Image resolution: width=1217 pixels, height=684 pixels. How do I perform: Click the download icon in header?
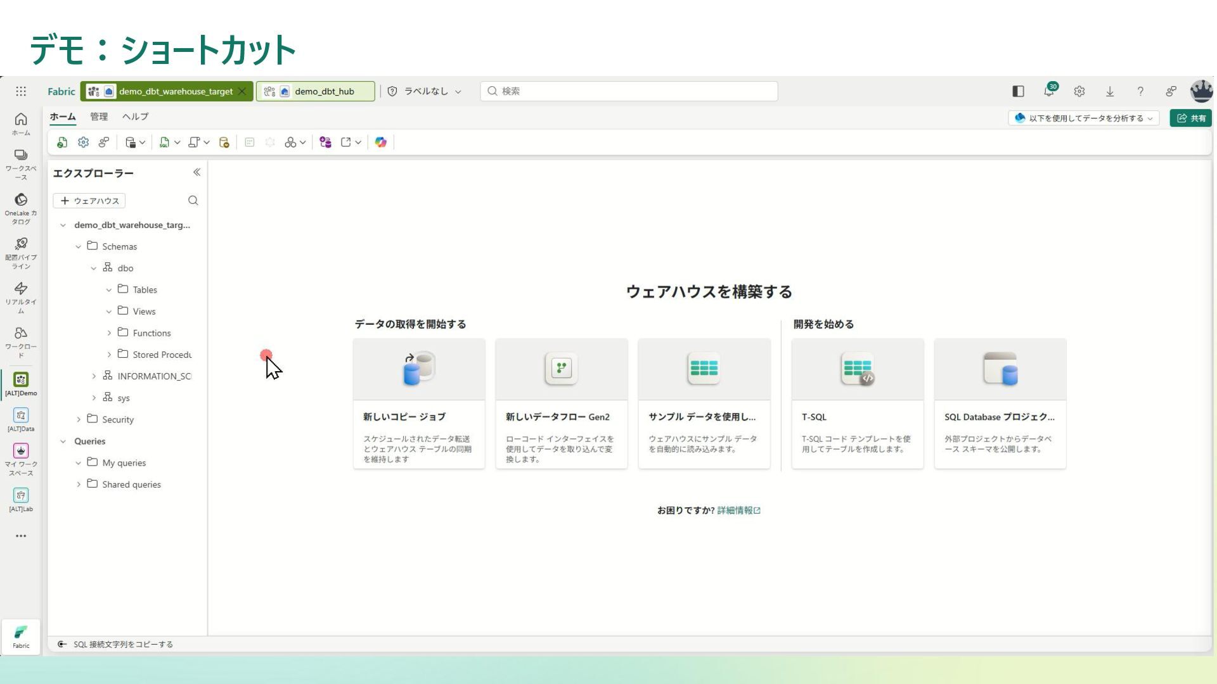tap(1110, 91)
